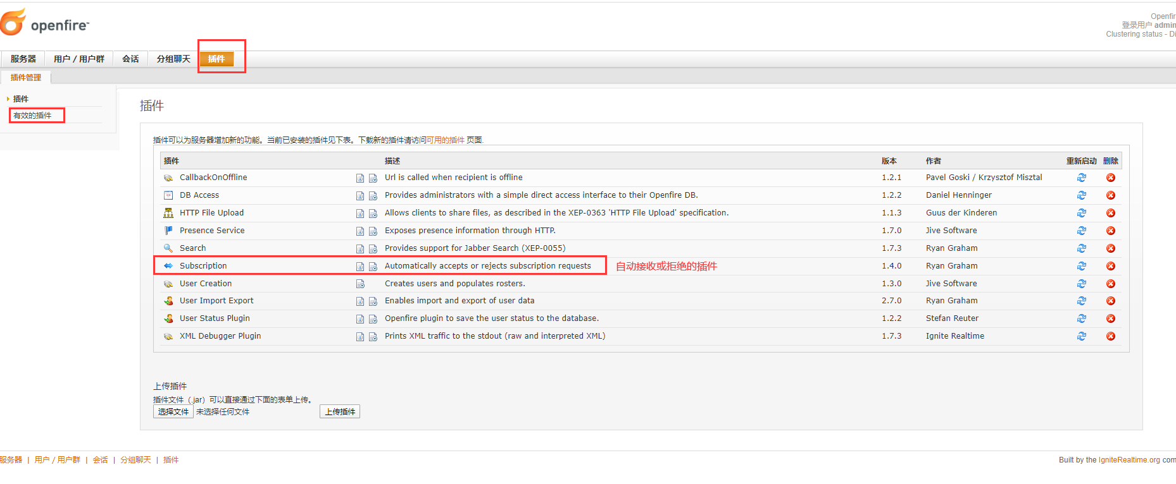Open README icon for HTTP File Upload
The height and width of the screenshot is (484, 1176).
point(360,214)
